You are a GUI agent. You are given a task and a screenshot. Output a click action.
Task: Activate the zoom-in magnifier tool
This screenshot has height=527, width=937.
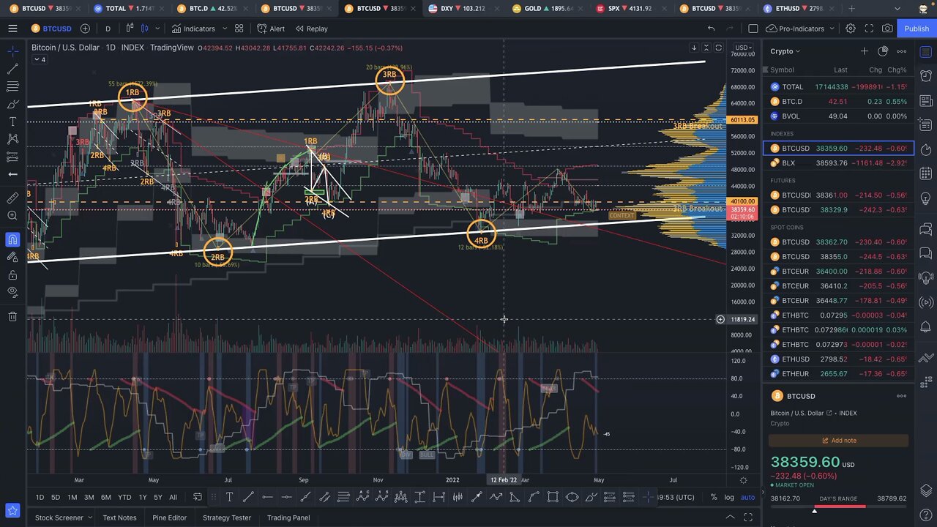[12, 216]
